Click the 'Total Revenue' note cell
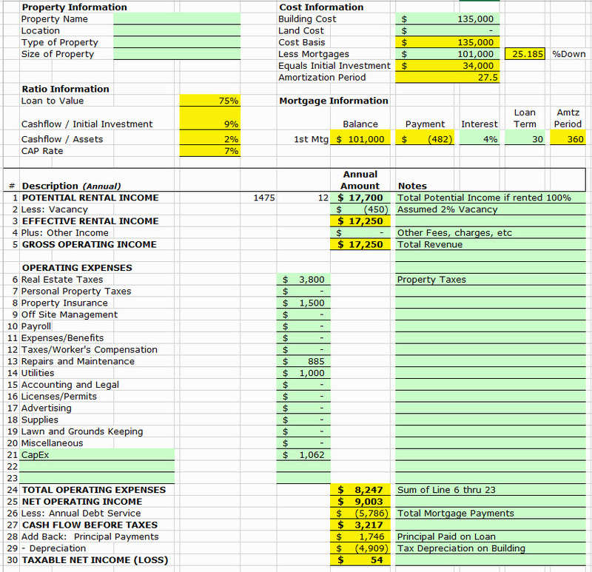The image size is (592, 572). 491,244
